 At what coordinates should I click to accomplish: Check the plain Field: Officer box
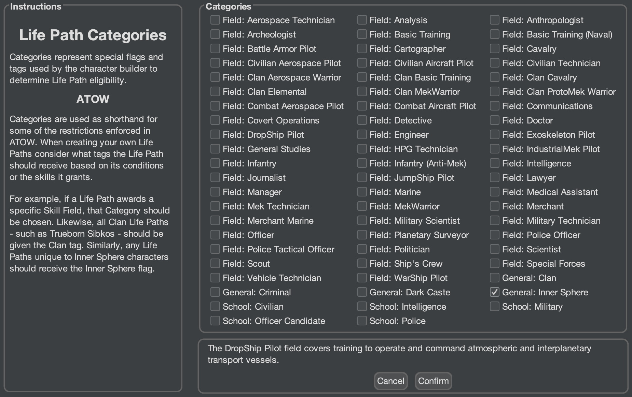(x=215, y=235)
